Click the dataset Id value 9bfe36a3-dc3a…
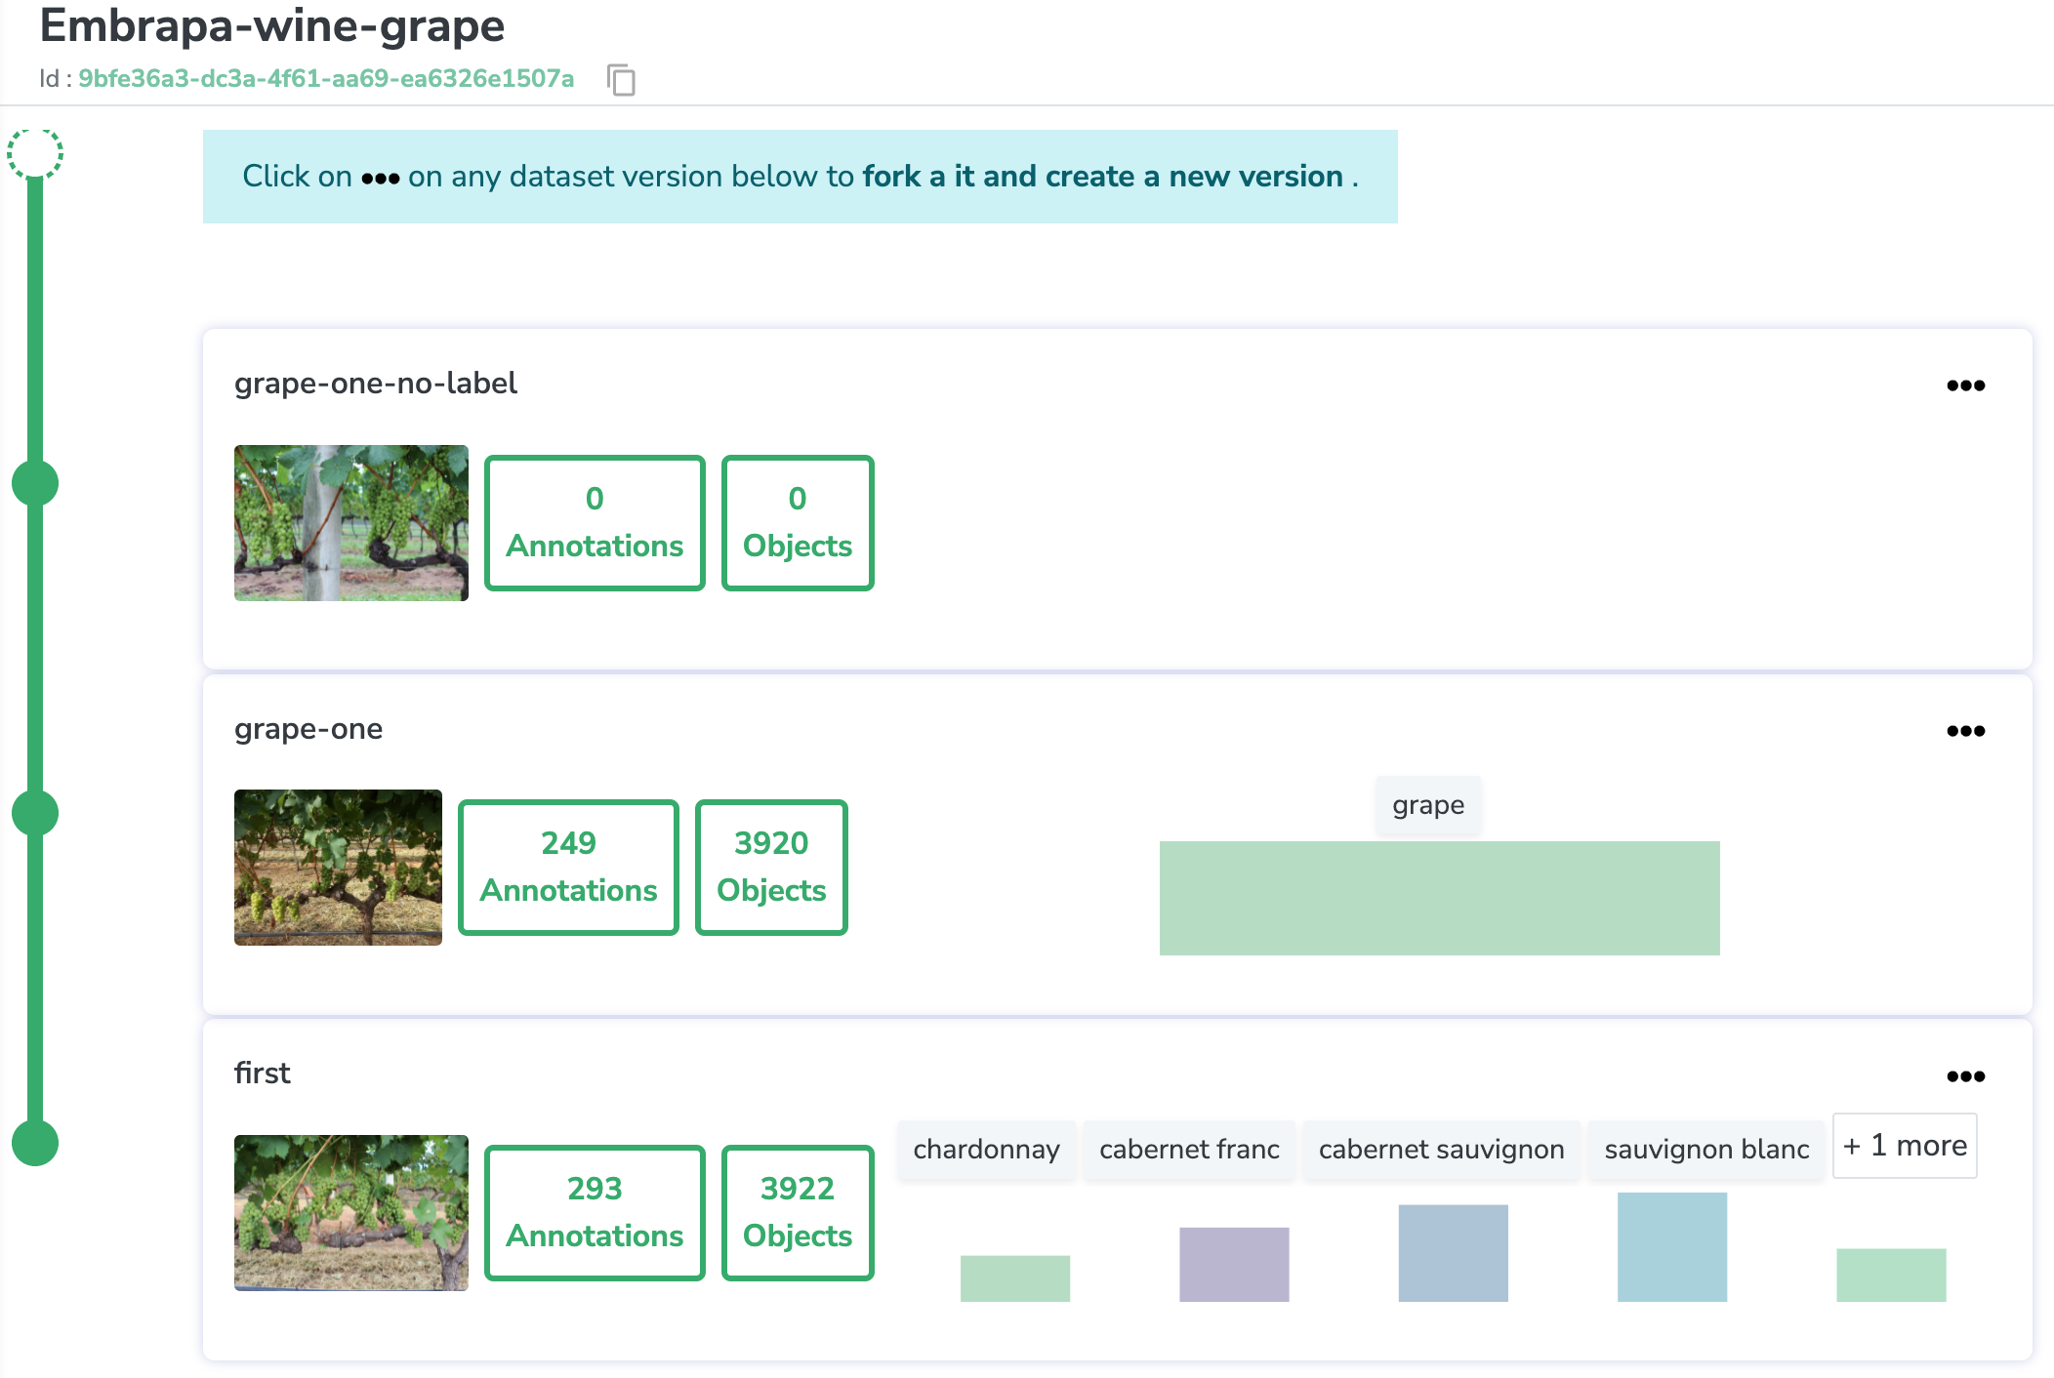 pos(326,79)
